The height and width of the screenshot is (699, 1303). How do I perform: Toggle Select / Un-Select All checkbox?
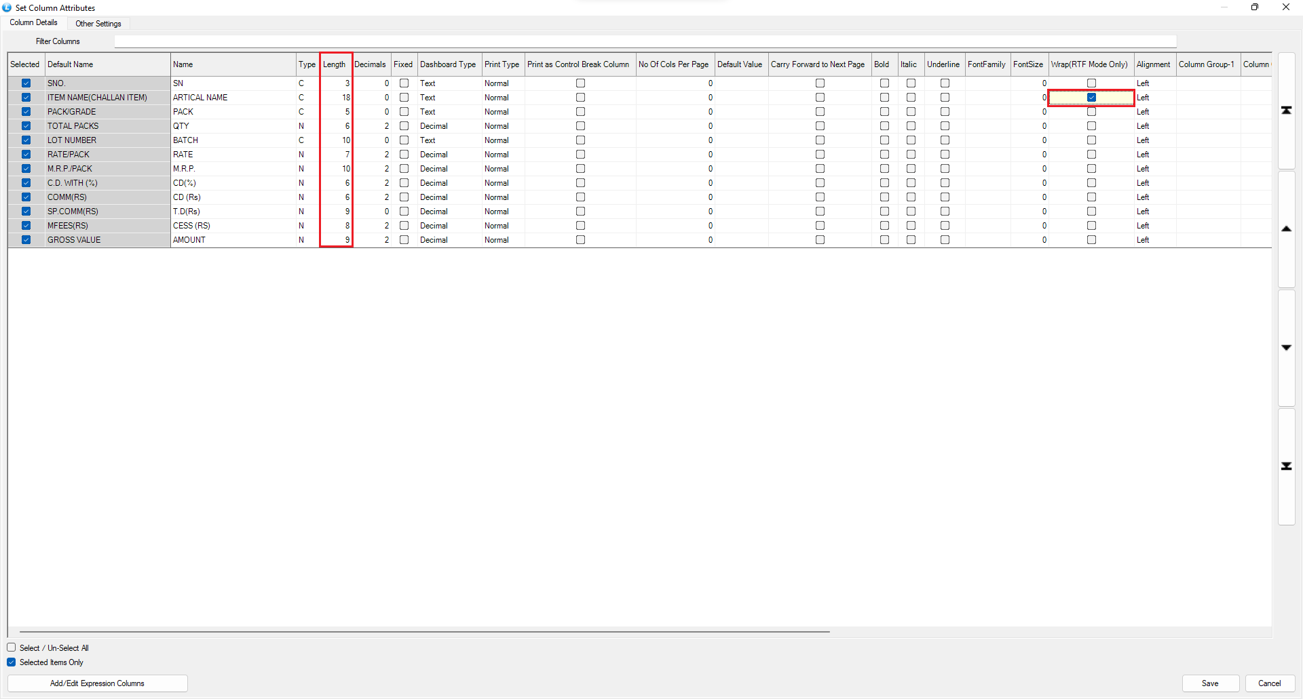click(12, 647)
